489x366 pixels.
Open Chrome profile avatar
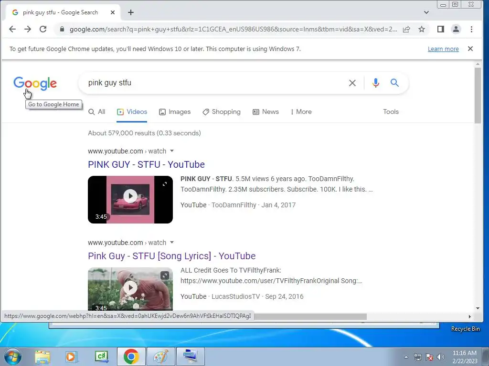click(x=456, y=29)
